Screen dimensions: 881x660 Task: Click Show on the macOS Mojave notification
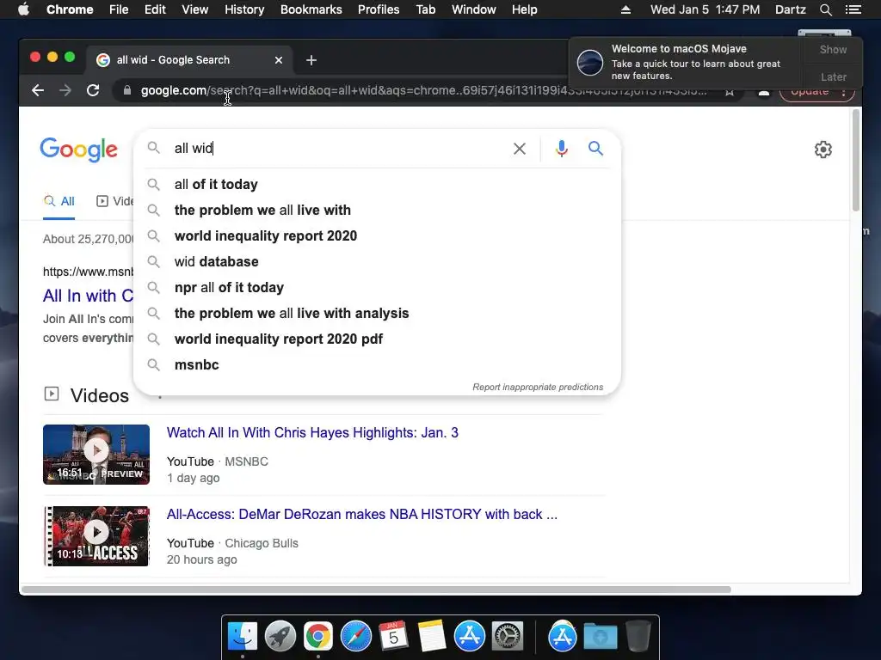(x=833, y=49)
